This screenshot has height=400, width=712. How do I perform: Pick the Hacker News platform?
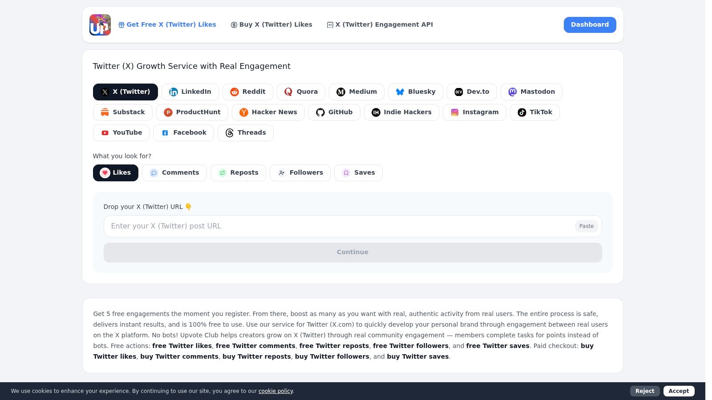(x=268, y=112)
